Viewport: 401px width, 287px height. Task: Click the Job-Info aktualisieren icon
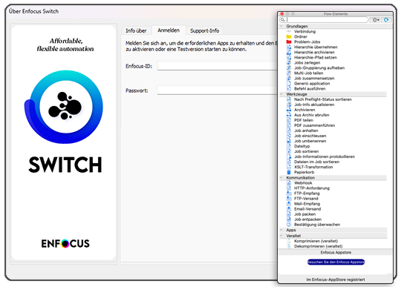point(289,105)
